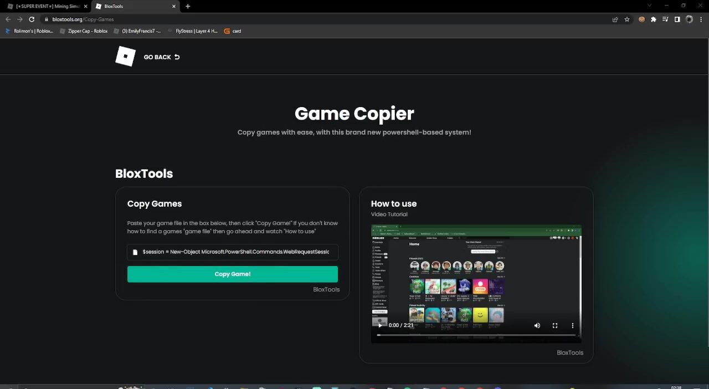
Task: Click the video progress bar
Action: pyautogui.click(x=476, y=335)
